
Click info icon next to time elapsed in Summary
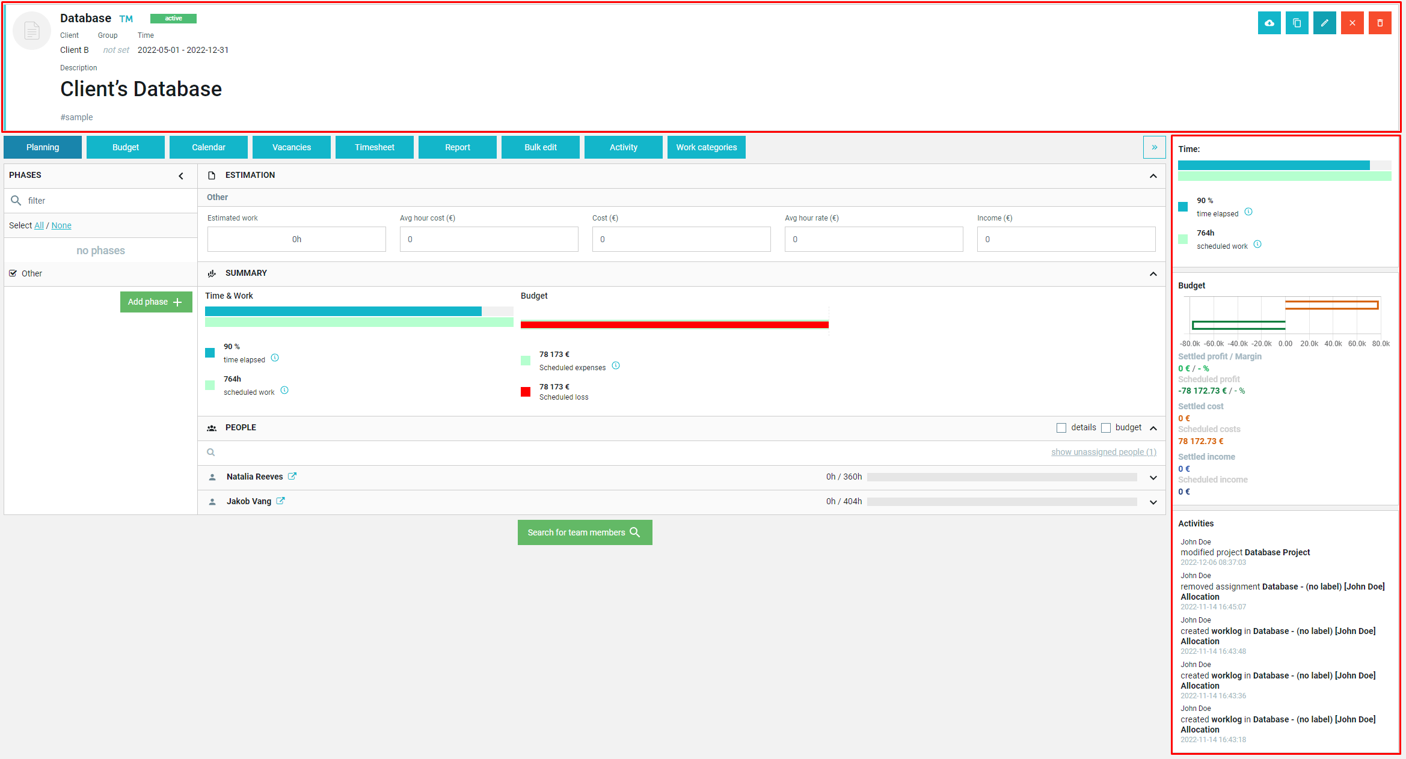pos(275,358)
